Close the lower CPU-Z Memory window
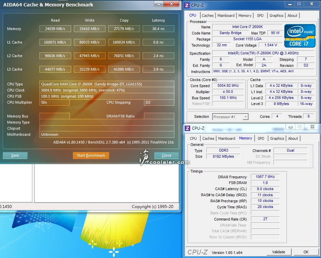This screenshot has width=321, height=258. click(312, 127)
